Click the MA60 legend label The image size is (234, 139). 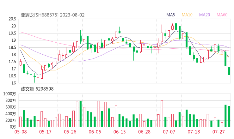click(222, 15)
